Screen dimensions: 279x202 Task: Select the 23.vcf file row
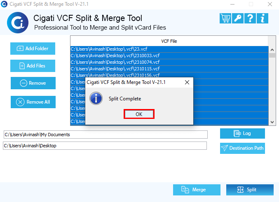click(169, 49)
